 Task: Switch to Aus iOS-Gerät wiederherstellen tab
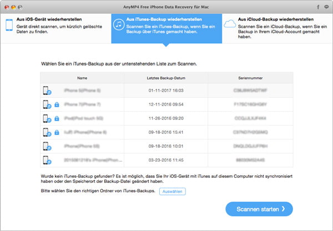point(56,28)
